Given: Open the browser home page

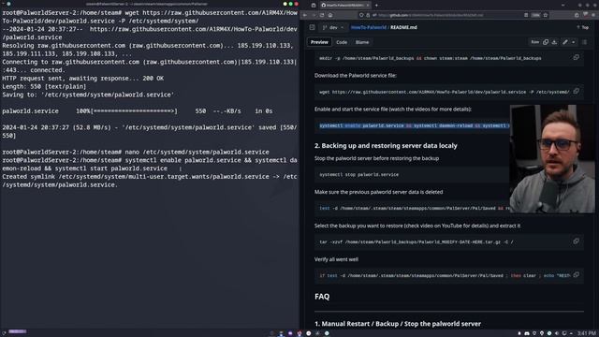Looking at the screenshot, I should [x=330, y=15].
